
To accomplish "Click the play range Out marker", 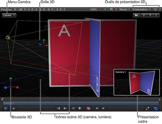I will (160, 99).
